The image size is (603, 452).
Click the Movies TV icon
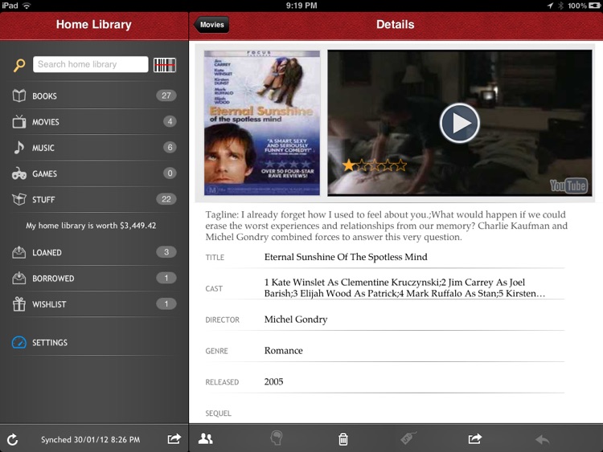pos(18,122)
